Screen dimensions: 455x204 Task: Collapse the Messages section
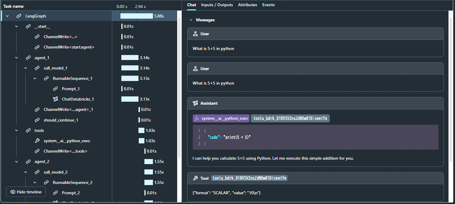click(191, 20)
